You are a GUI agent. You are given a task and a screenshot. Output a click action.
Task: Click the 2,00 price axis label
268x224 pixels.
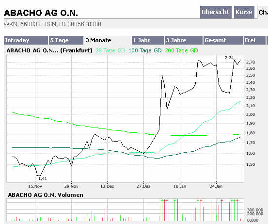point(251,114)
